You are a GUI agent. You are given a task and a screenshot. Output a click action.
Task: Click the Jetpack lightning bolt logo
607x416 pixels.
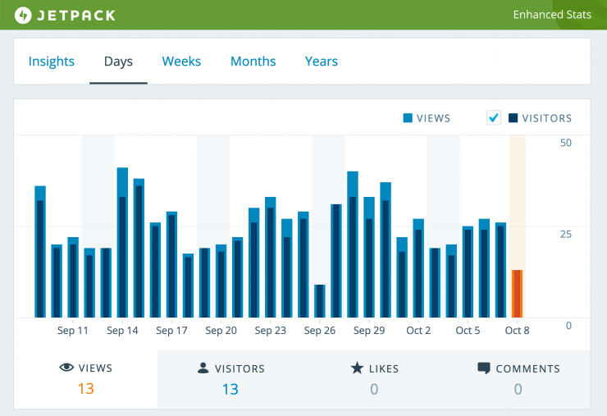click(23, 16)
